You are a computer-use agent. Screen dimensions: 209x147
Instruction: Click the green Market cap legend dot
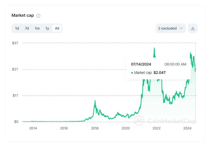132,73
